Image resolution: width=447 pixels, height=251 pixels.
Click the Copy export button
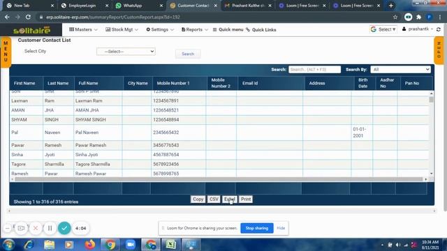[x=198, y=199]
